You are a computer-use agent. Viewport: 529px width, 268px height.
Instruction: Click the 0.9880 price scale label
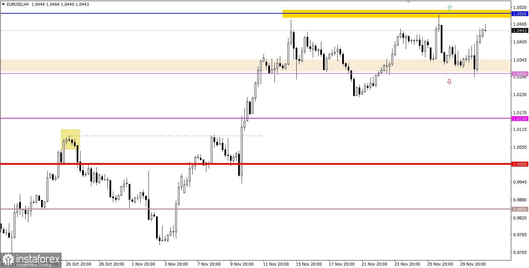coord(520,200)
